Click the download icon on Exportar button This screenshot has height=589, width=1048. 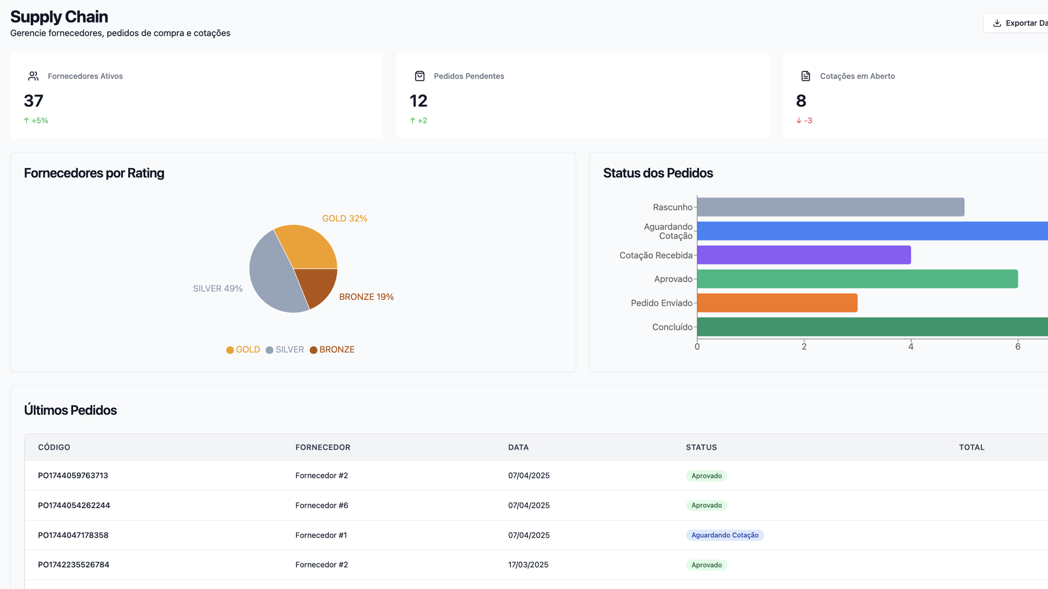click(997, 23)
